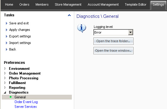Choose Export settings task
Image resolution: width=167 pixels, height=109 pixels.
point(20,36)
